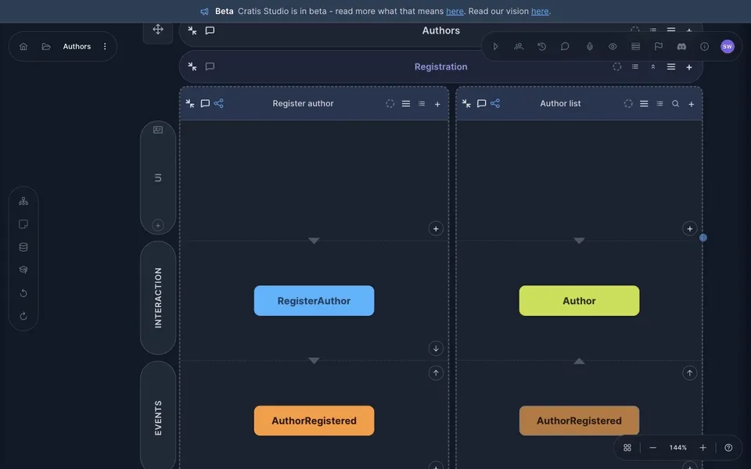Open comments for the Registration section

coord(210,66)
